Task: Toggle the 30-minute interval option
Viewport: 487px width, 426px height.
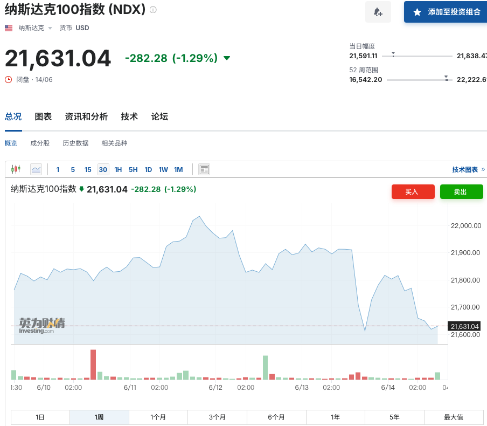Action: [103, 169]
